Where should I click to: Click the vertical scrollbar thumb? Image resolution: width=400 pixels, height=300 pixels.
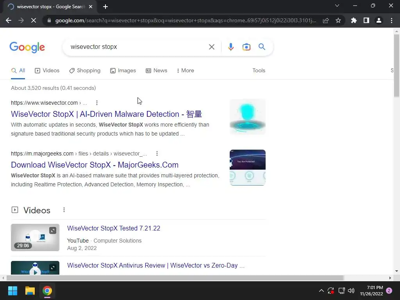coord(396,66)
